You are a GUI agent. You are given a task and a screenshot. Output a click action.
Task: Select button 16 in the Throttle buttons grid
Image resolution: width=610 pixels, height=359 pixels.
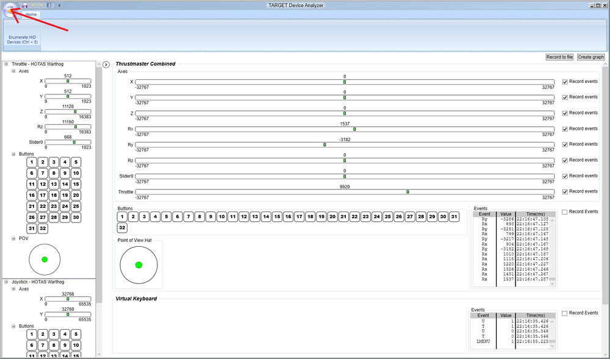click(31, 195)
